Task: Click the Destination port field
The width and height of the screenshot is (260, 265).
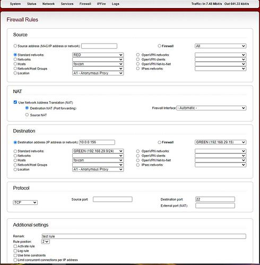Action: 215,199
